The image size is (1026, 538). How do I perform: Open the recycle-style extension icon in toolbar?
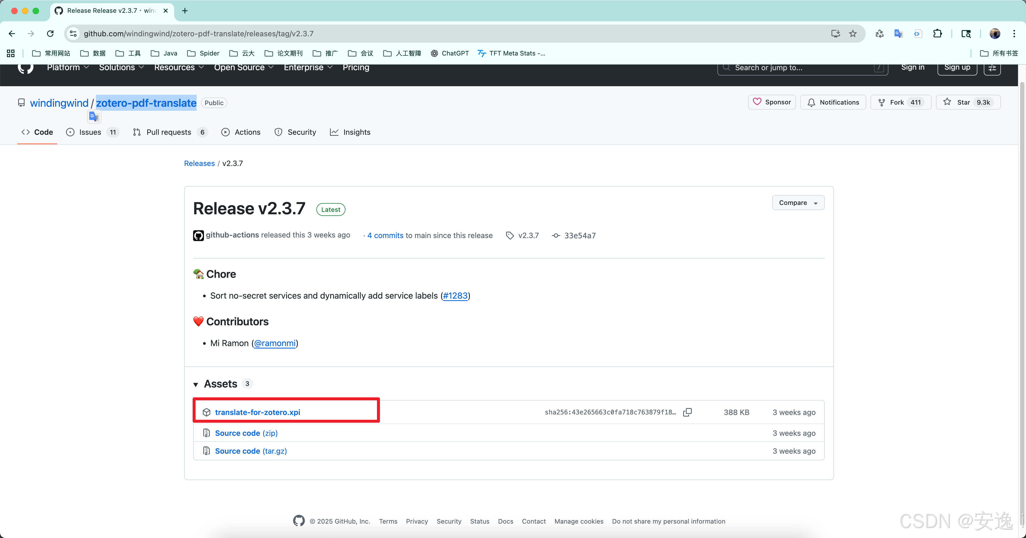(879, 34)
